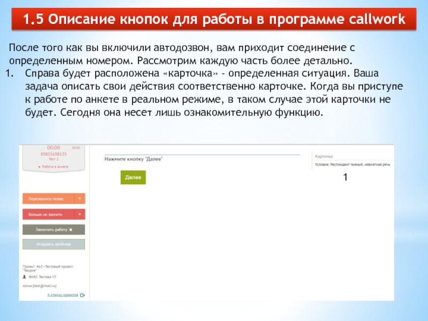Click the "Тест 2" label under the phone number
This screenshot has height=321, width=428.
[53, 159]
